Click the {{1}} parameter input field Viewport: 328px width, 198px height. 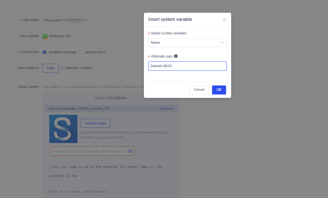[89, 151]
